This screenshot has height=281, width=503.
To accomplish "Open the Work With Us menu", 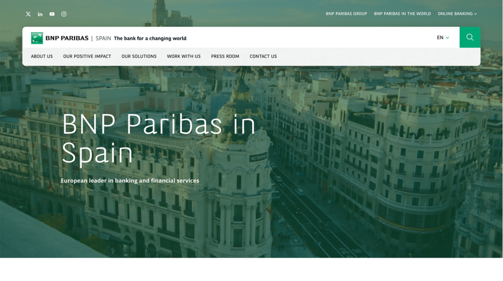I will [184, 56].
